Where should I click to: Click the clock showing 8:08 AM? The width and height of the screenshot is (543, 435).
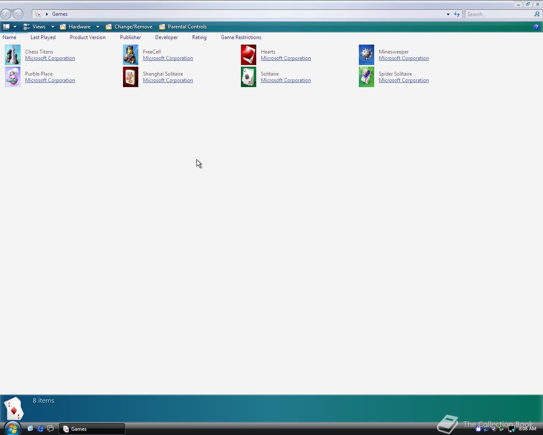click(x=527, y=429)
